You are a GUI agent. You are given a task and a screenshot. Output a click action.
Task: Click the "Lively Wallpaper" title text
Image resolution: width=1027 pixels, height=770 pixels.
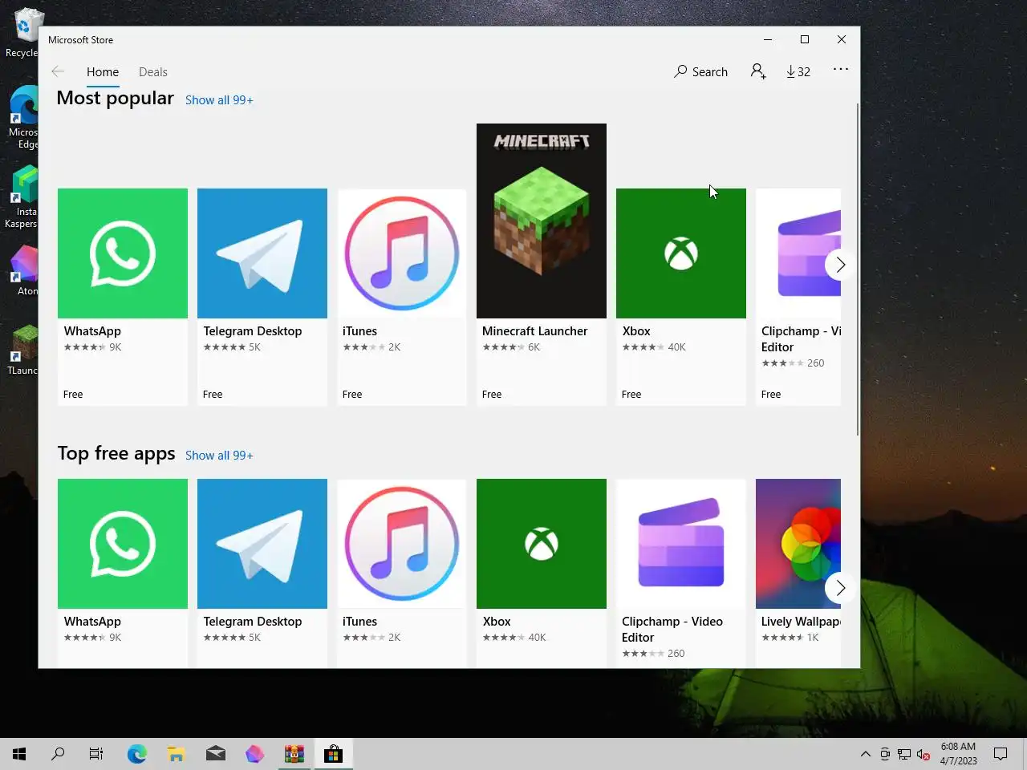click(x=801, y=622)
